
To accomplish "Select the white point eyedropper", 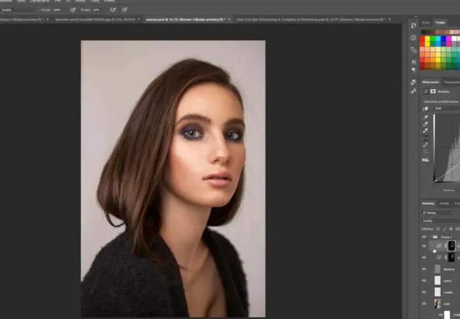I will click(425, 131).
